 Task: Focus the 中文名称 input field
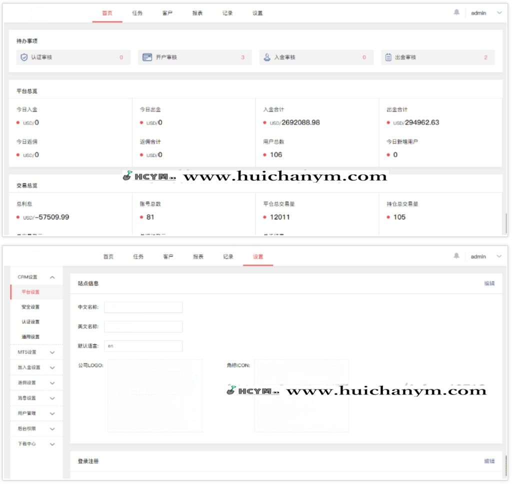[x=143, y=307]
